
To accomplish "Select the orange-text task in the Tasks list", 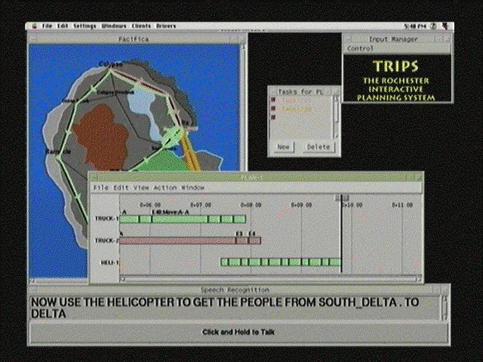I will tap(297, 109).
